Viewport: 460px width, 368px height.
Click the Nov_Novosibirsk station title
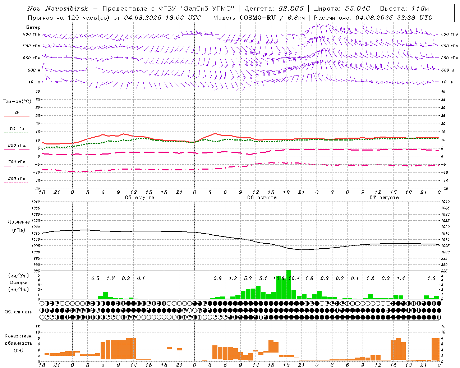pyautogui.click(x=57, y=9)
